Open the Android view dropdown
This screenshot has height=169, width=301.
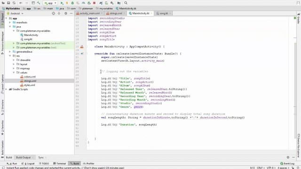pyautogui.click(x=15, y=14)
